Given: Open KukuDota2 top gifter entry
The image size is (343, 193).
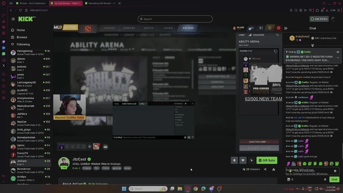Looking at the screenshot, I should 300,38.
